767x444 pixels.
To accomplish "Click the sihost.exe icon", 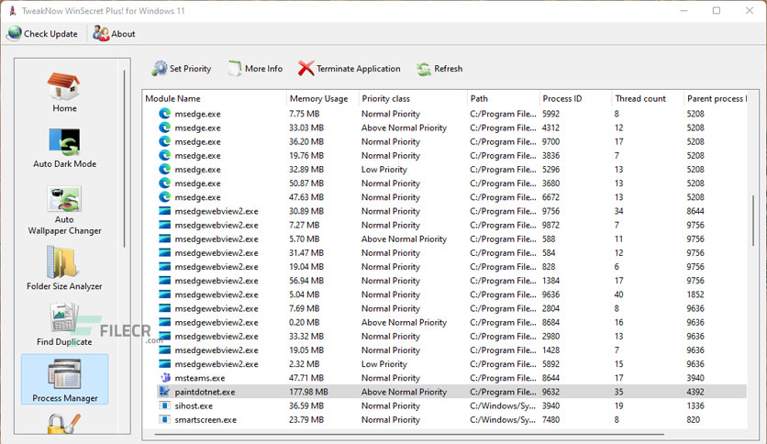I will coord(165,405).
